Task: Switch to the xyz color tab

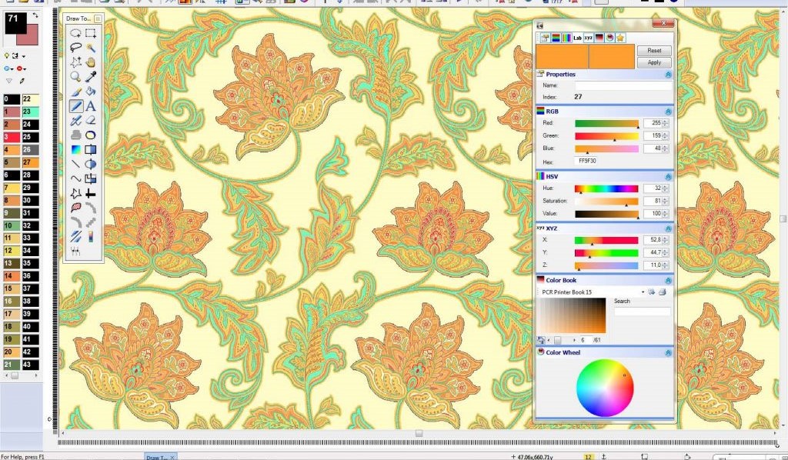Action: click(589, 38)
